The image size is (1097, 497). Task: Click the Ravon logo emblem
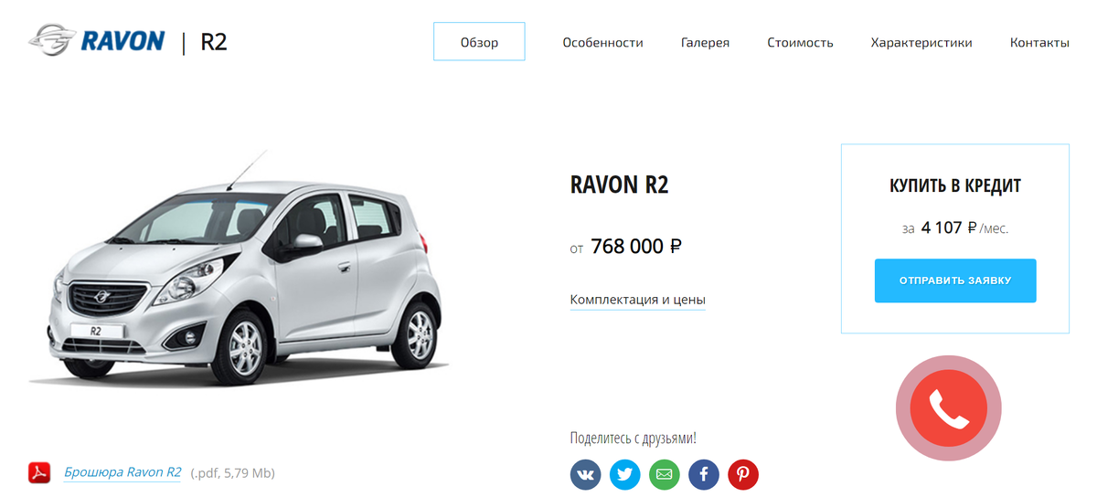[x=52, y=40]
